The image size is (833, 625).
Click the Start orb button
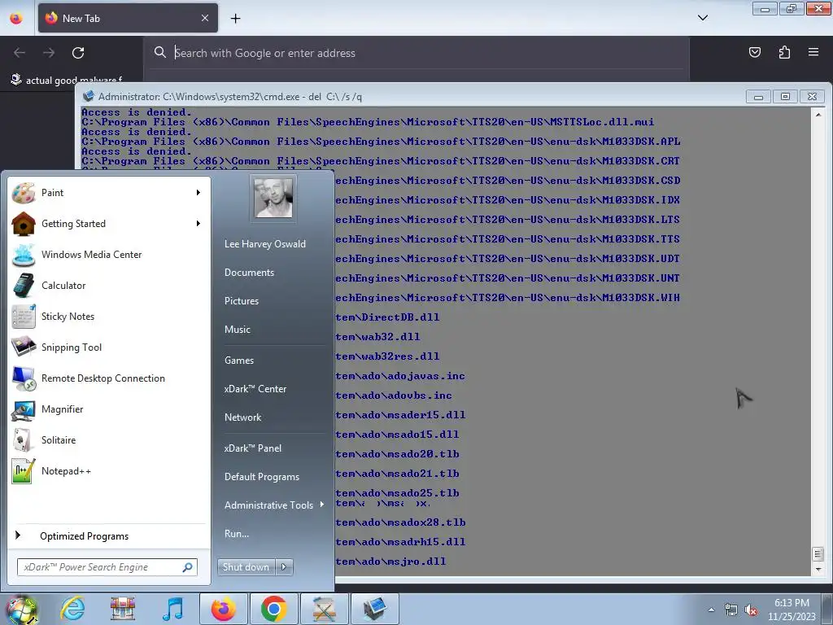[x=22, y=609]
